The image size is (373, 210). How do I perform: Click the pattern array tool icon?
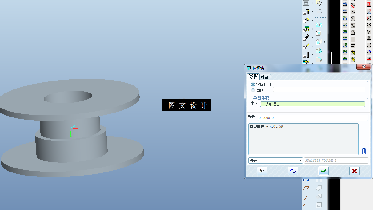click(x=319, y=205)
